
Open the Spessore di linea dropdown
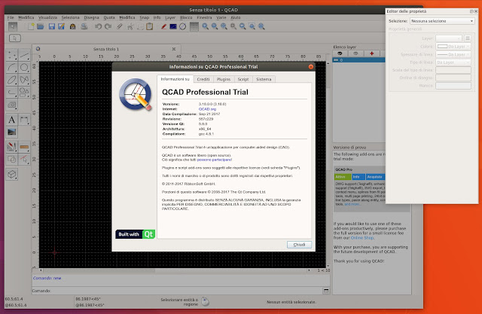pyautogui.click(x=453, y=54)
